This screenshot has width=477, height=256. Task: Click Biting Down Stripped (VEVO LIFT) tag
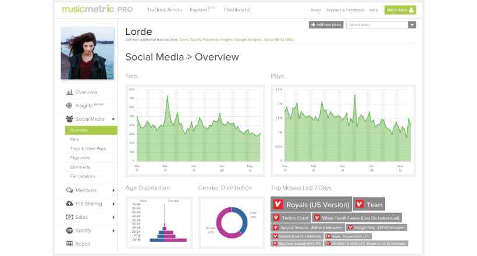pos(297,244)
